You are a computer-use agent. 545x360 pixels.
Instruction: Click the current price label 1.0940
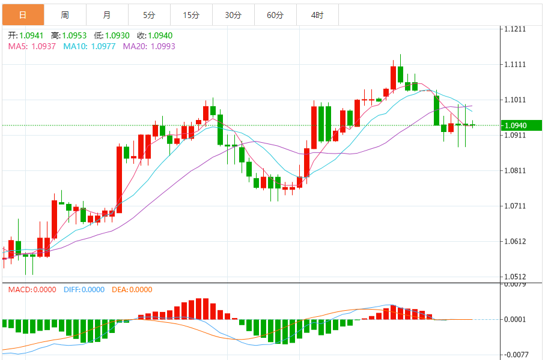[x=522, y=125]
